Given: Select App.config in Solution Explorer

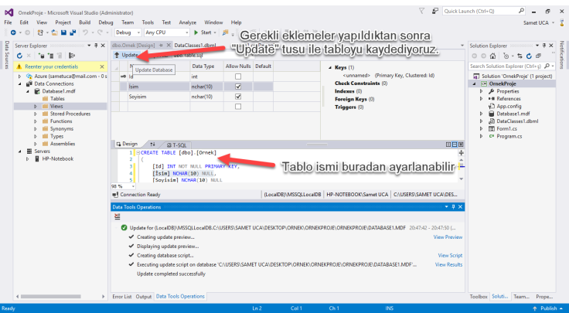Looking at the screenshot, I should tap(509, 107).
